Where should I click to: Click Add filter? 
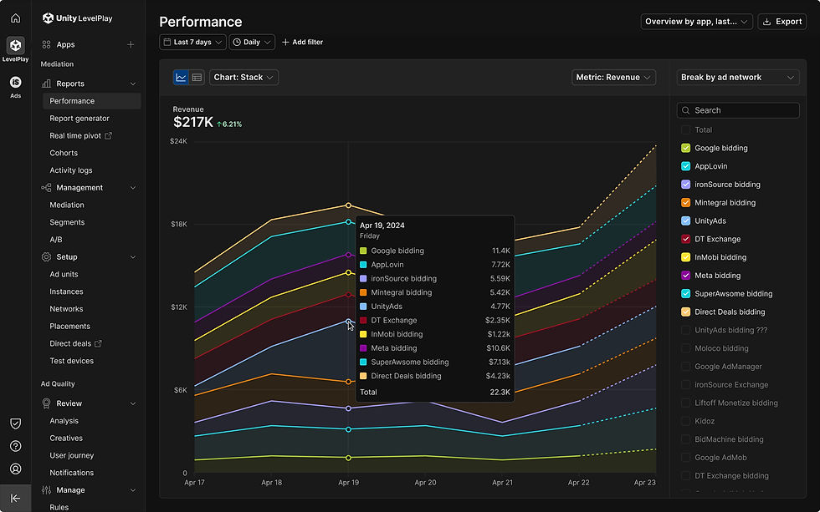tap(302, 43)
